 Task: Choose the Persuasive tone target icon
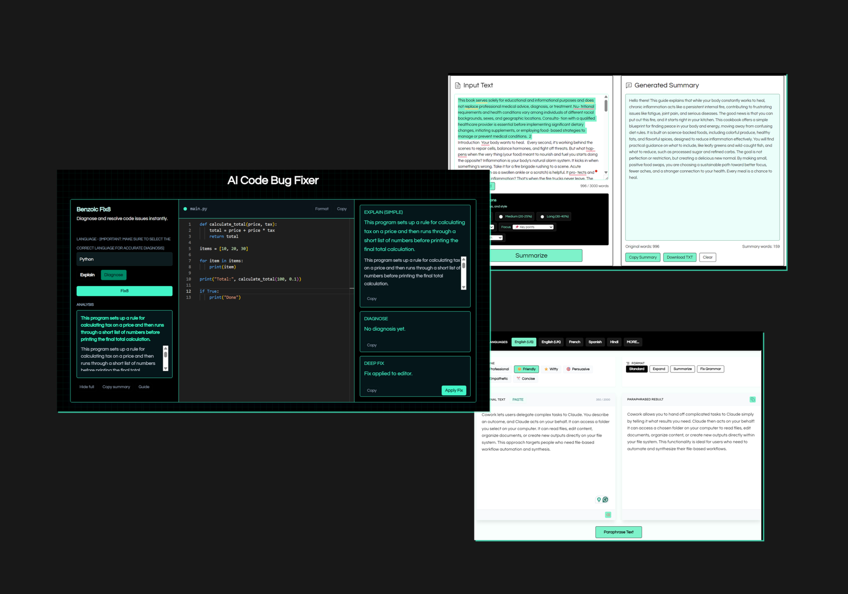click(x=578, y=369)
